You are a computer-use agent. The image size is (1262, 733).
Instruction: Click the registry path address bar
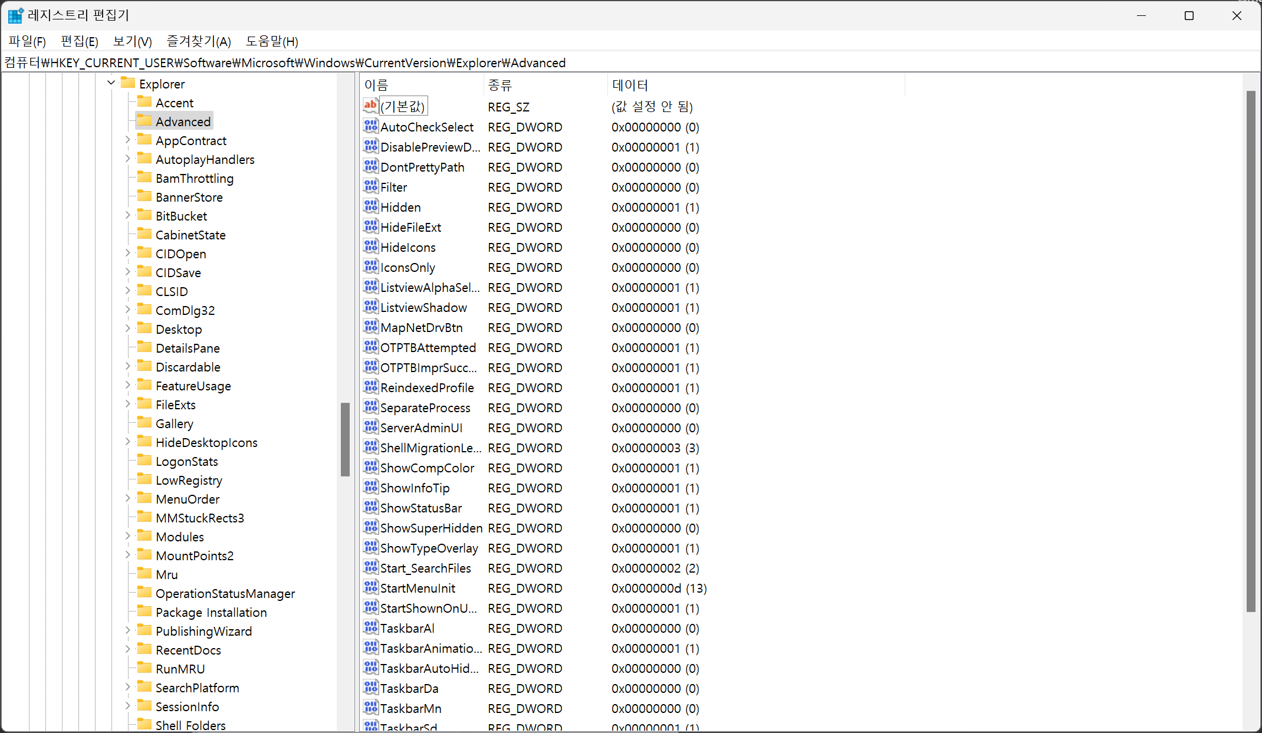[x=631, y=63]
